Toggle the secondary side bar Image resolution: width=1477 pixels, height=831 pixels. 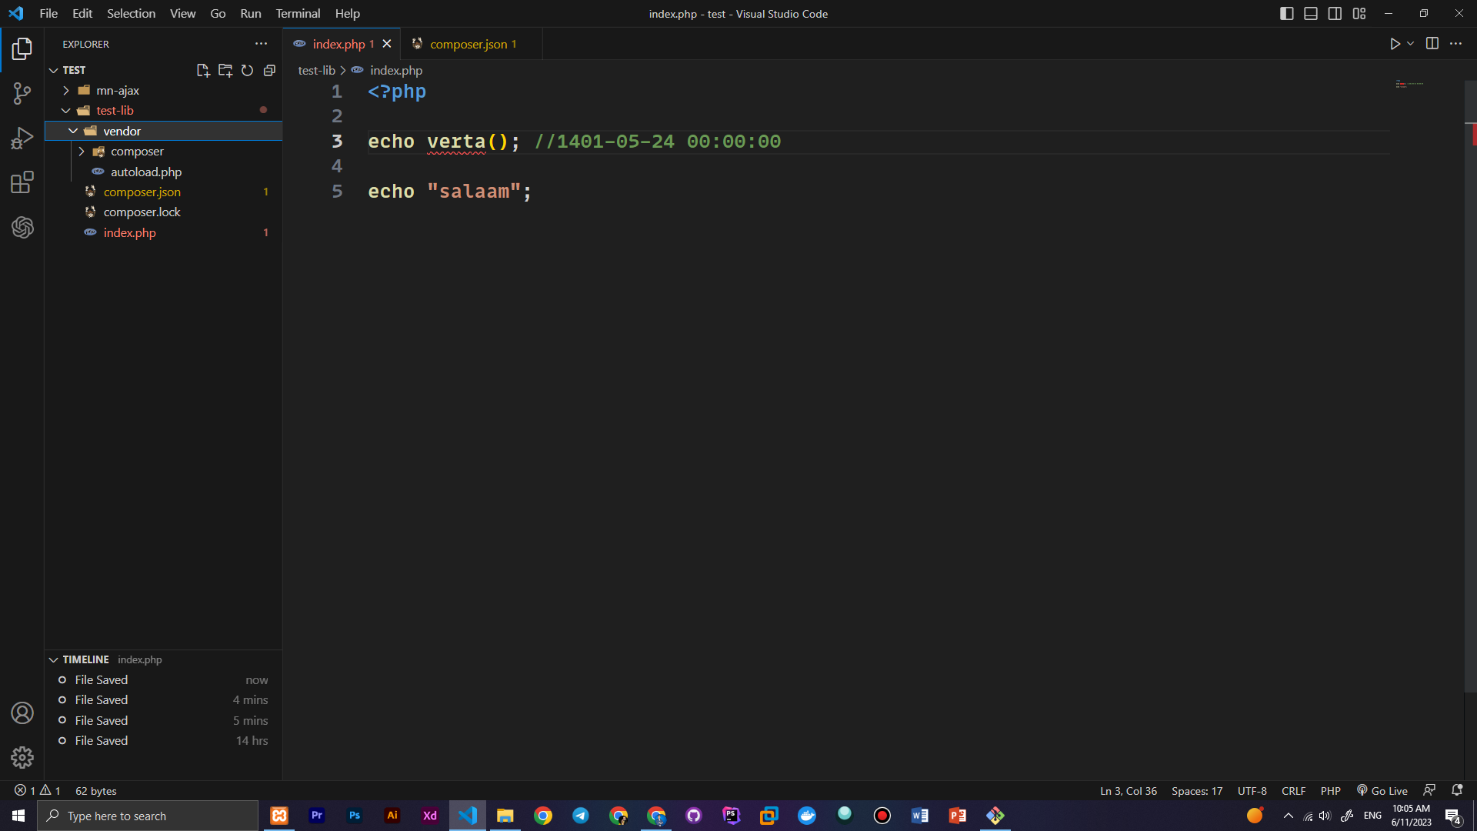tap(1335, 14)
